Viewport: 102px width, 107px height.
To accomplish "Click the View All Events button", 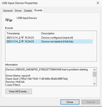I will click(x=18, y=91).
